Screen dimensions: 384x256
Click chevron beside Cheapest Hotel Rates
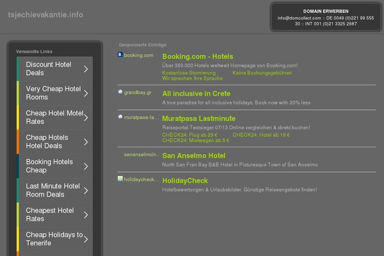86,215
